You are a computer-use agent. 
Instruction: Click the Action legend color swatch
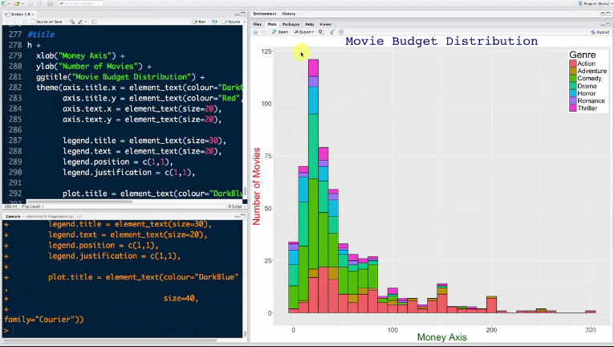click(x=573, y=63)
